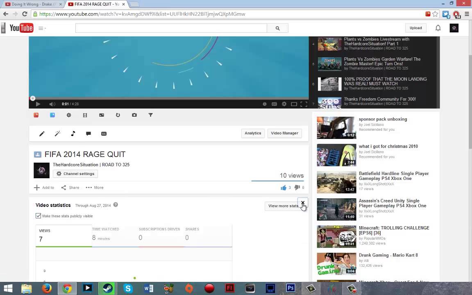Click the loop video icon

(x=118, y=115)
